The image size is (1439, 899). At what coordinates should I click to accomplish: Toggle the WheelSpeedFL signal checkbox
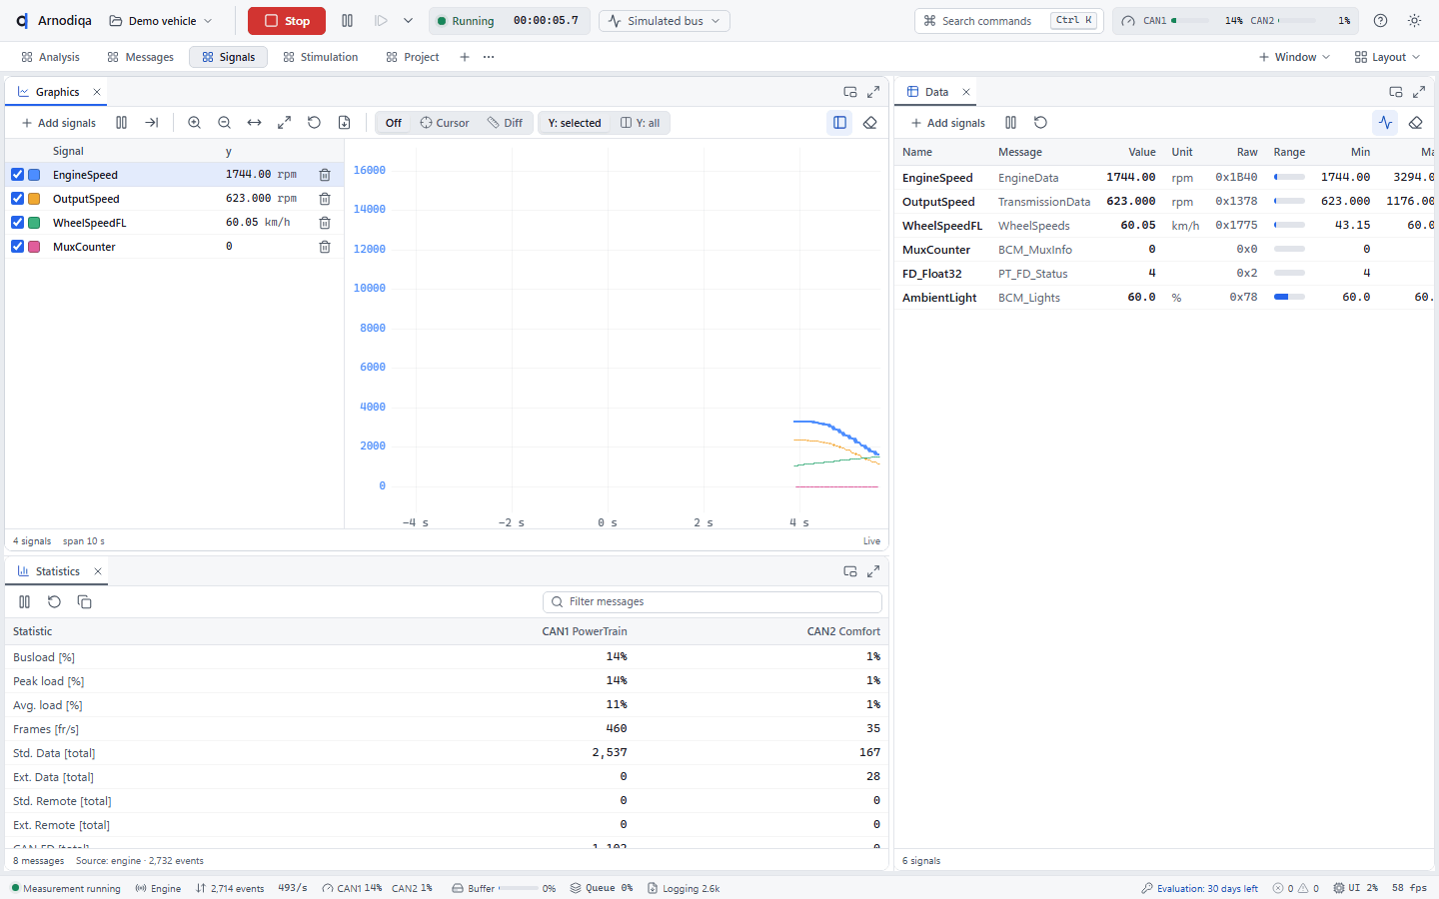coord(17,223)
